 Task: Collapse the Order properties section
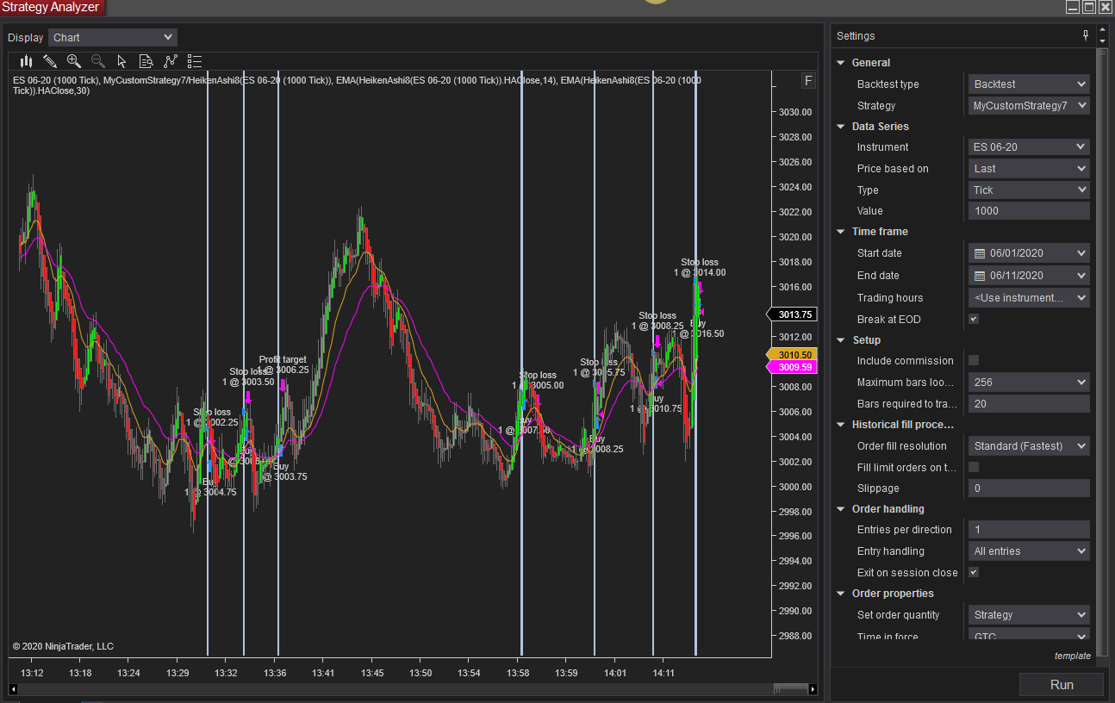coord(841,594)
